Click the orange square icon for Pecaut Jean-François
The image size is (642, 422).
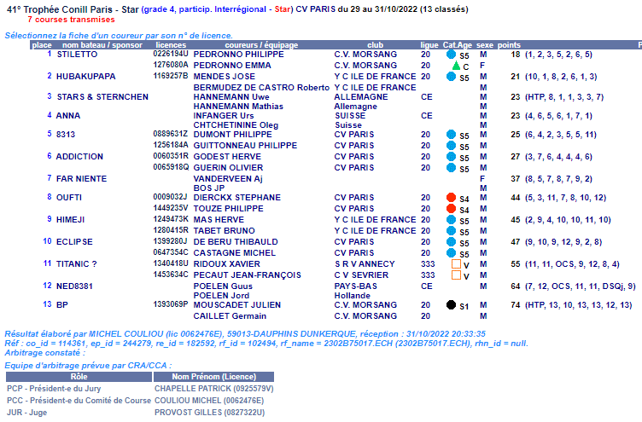click(x=456, y=275)
